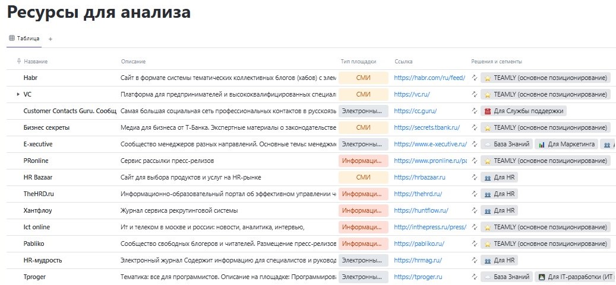This screenshot has height=285, width=616.
Task: Click description 'Журнал сервиса рекрутинговой системы'
Action: [x=179, y=210]
